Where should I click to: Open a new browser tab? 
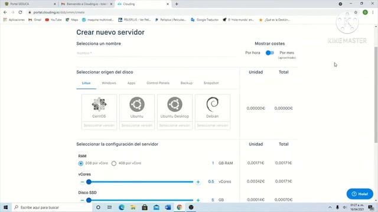[x=177, y=4]
